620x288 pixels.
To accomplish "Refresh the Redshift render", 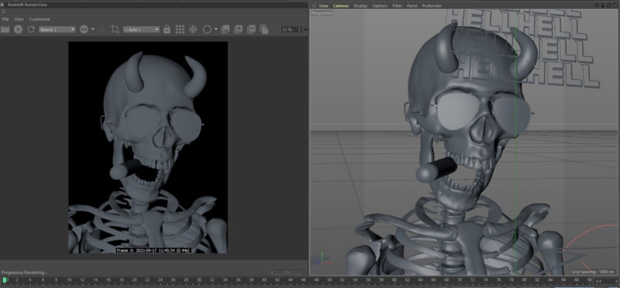I will [31, 29].
